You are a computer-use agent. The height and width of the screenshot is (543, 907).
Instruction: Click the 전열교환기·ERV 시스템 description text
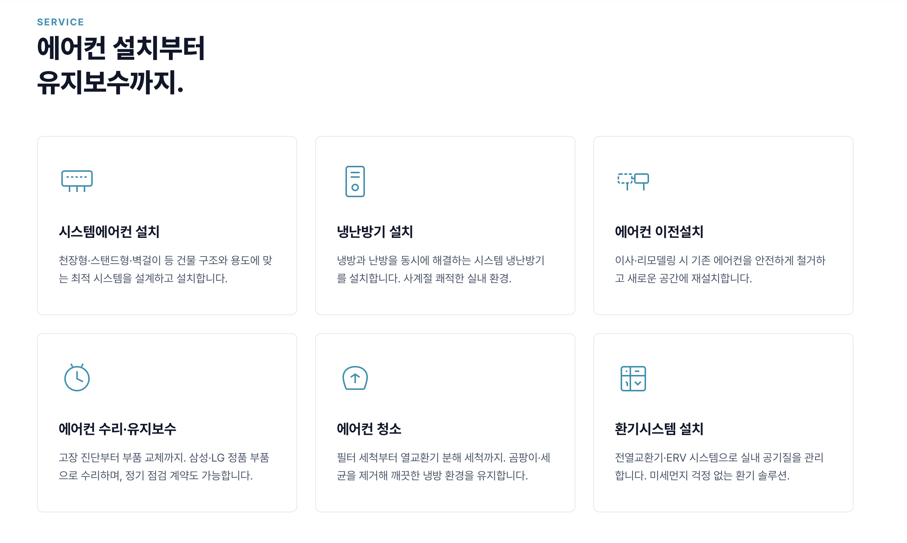point(719,466)
